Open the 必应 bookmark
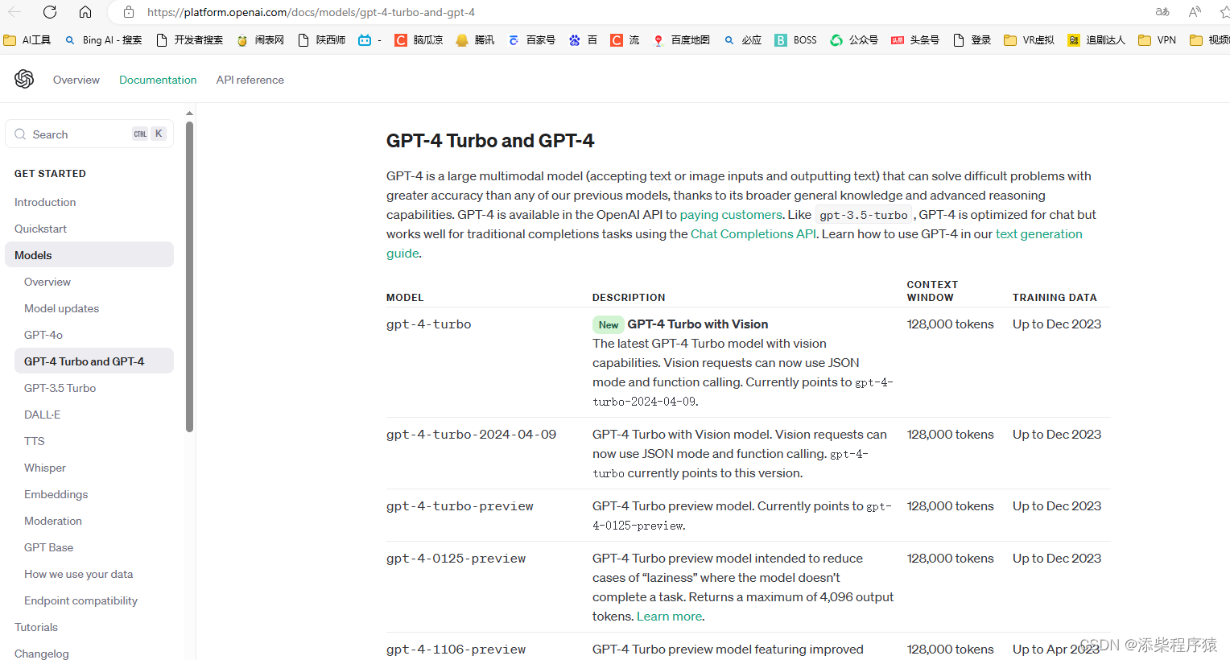The width and height of the screenshot is (1230, 660). pyautogui.click(x=742, y=40)
